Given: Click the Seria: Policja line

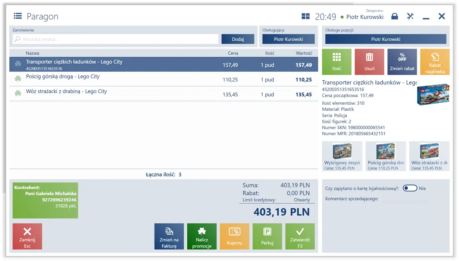Looking at the screenshot, I should (334, 116).
